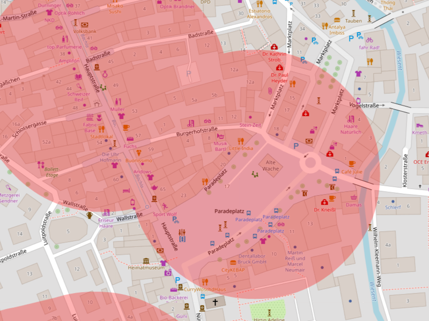The height and width of the screenshot is (321, 429).
Task: Open the Dr. Kneißl medical icon
Action: click(x=324, y=202)
